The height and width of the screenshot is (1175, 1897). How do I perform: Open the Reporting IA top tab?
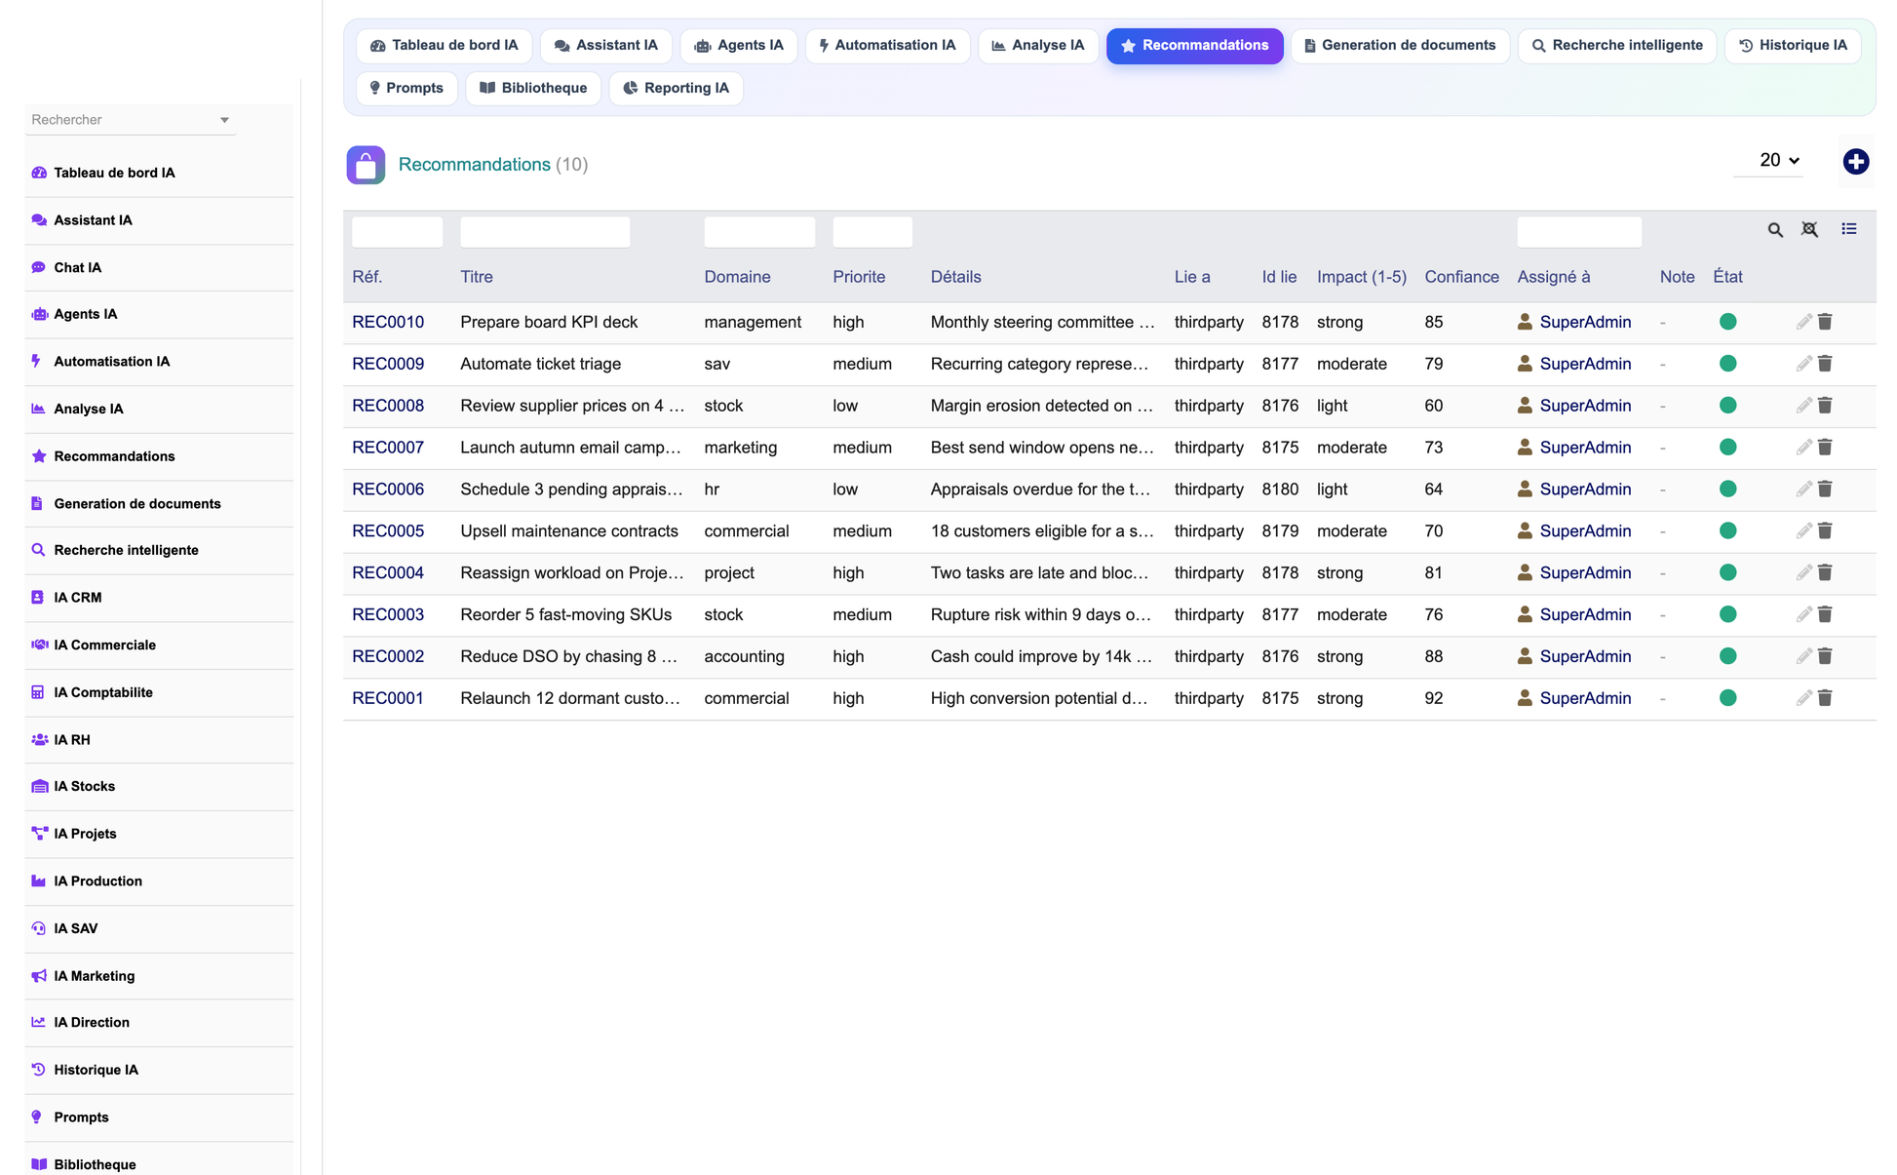click(x=677, y=89)
